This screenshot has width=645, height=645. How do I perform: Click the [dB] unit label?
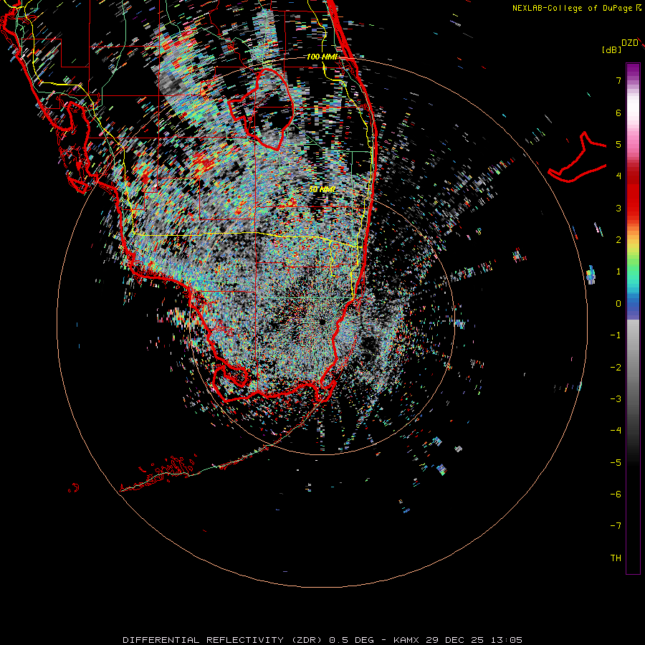tap(611, 49)
